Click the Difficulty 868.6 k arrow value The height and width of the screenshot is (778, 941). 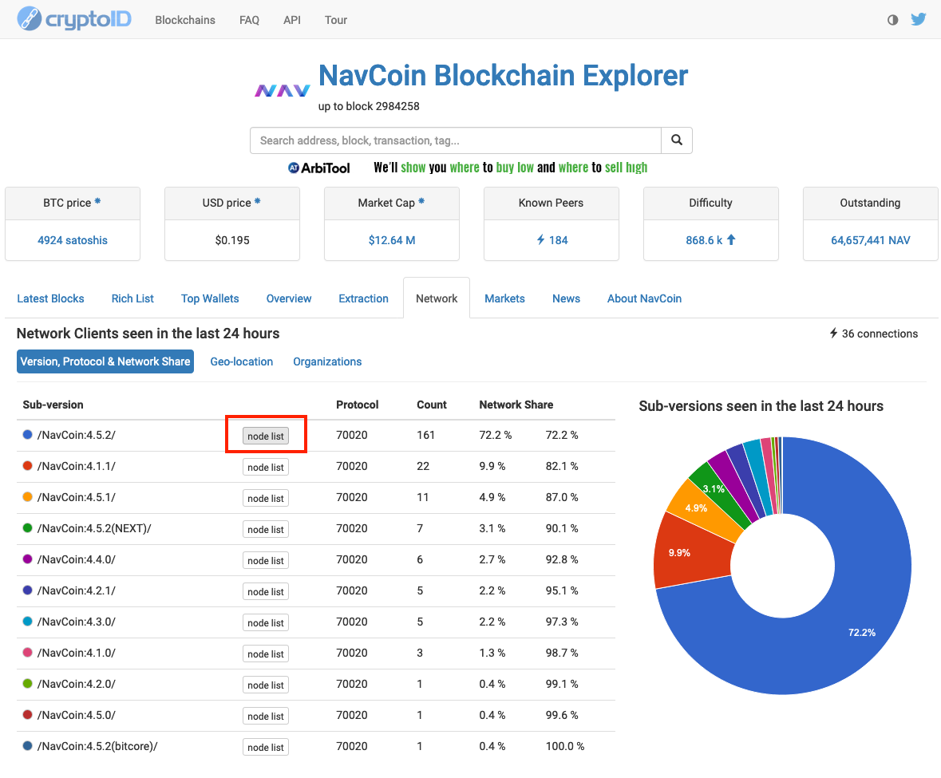710,240
